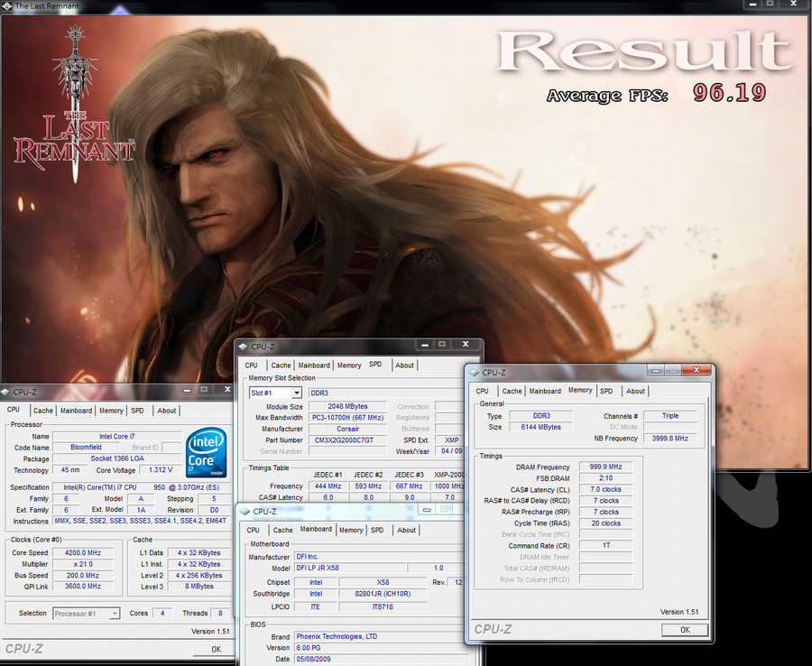Click BIOS Brand Phoenix Technologies, LTD
The width and height of the screenshot is (812, 666).
(x=383, y=636)
